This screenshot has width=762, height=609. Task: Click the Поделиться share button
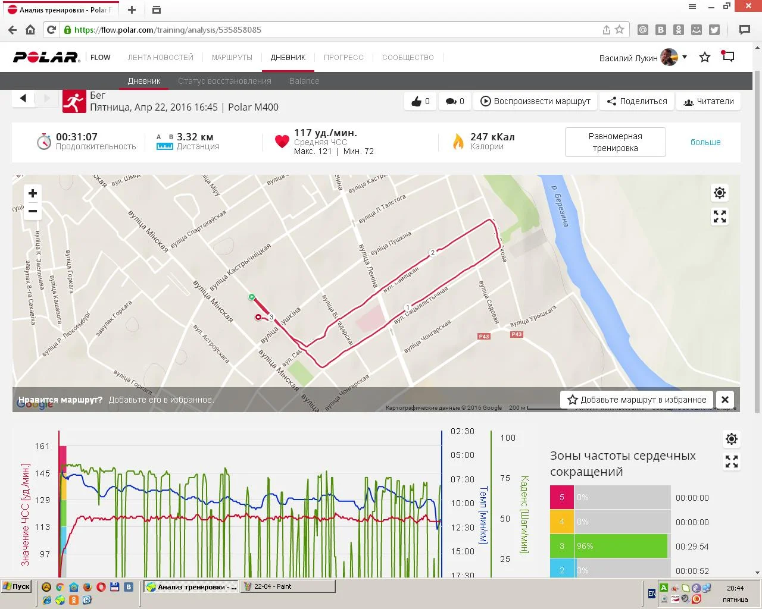coord(637,101)
